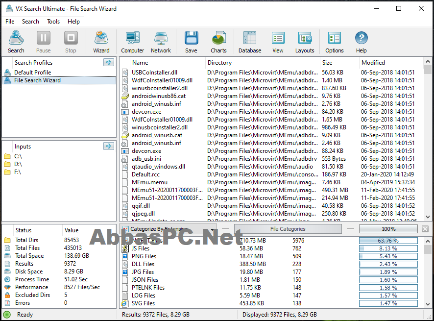Click the F:\ folder icon in Inputs

pyautogui.click(x=7, y=172)
